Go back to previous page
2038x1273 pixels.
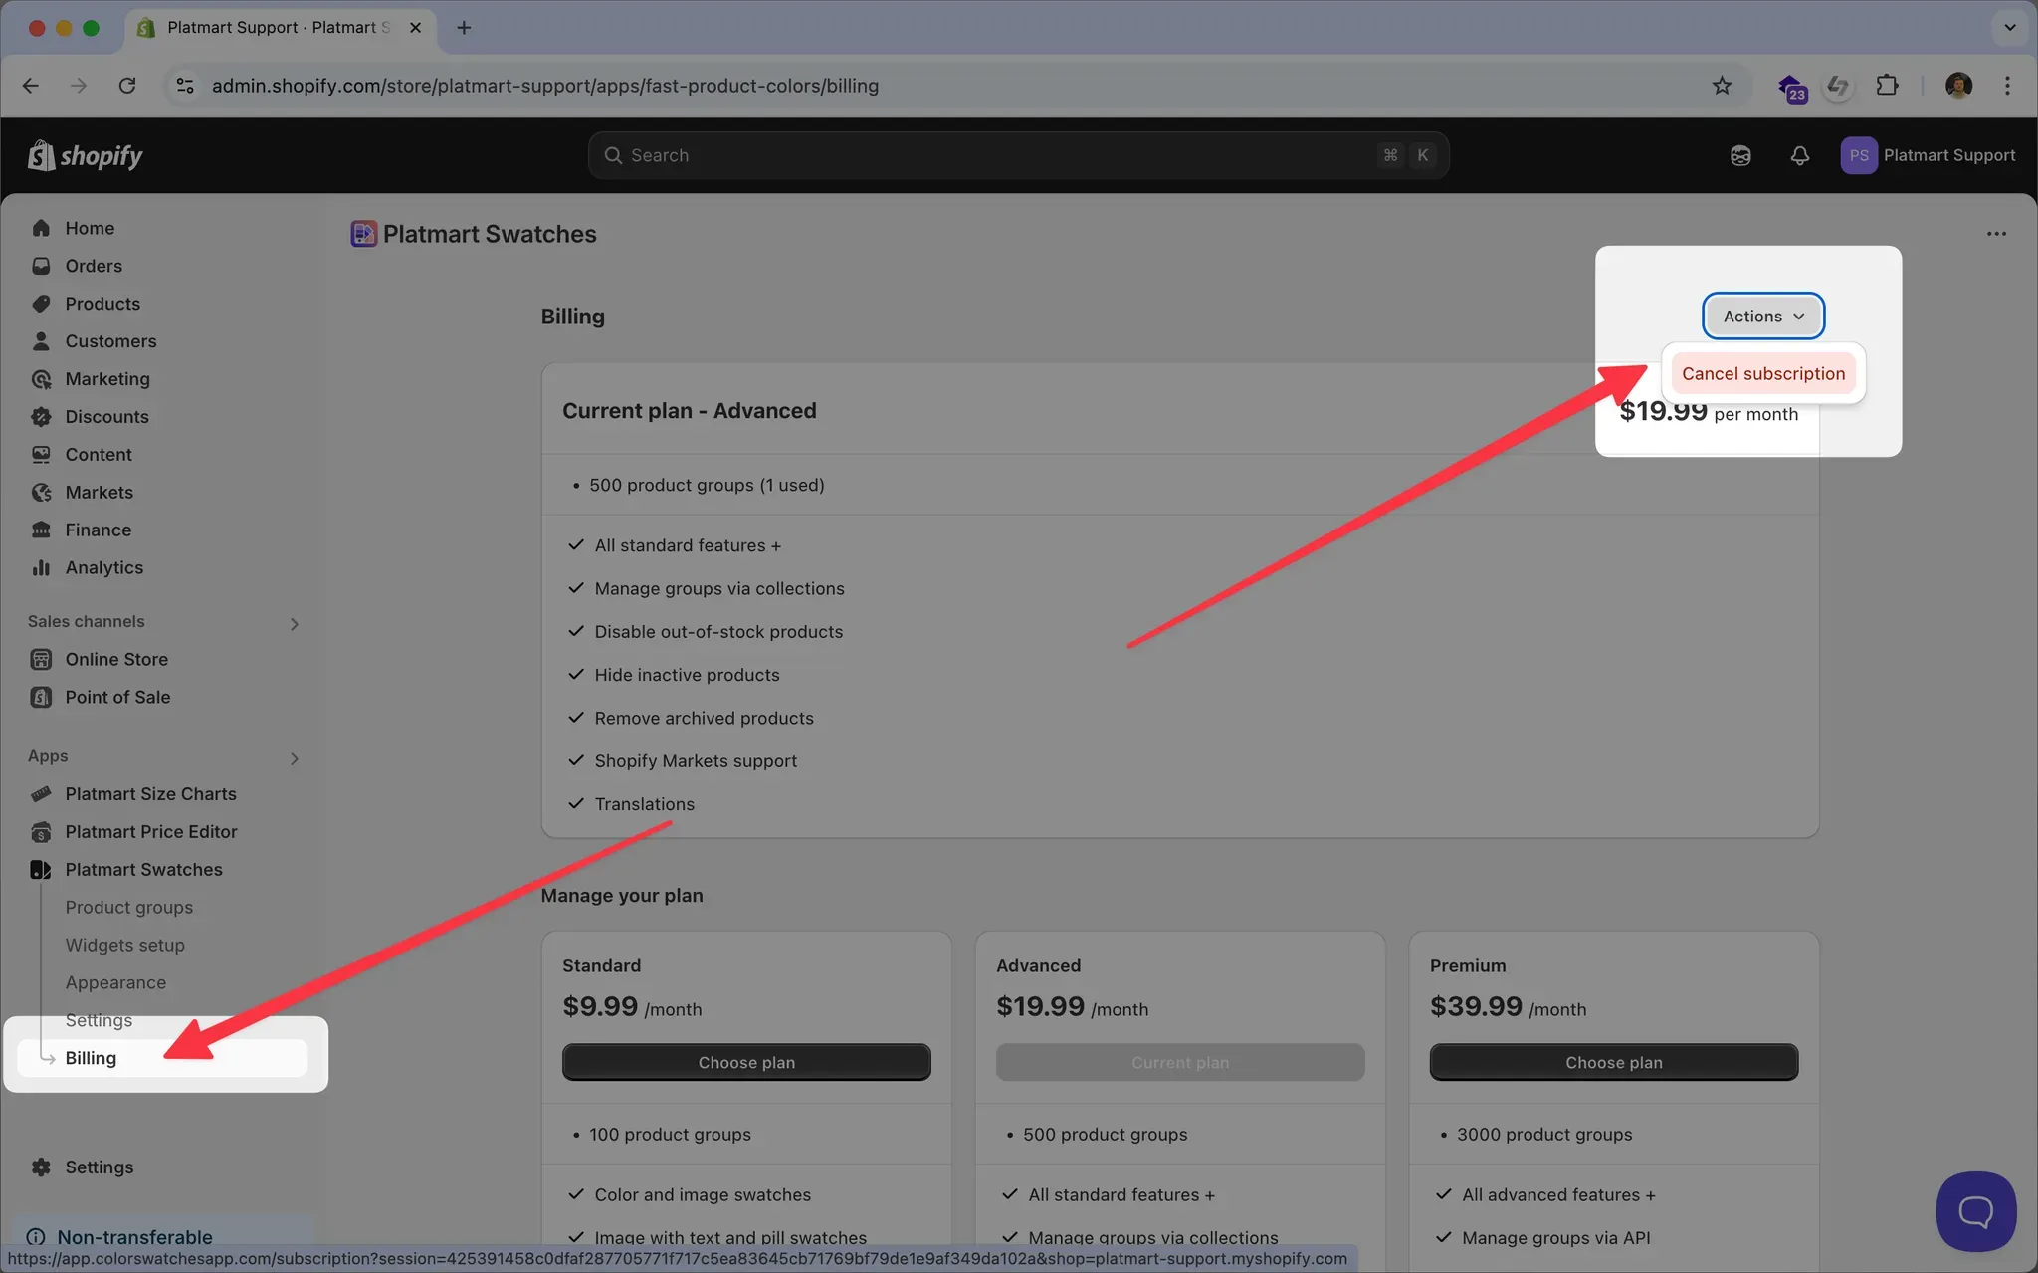click(x=31, y=86)
